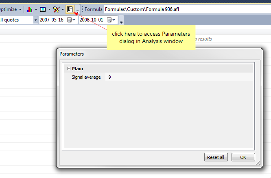The width and height of the screenshot is (271, 178).
Task: Open the All quotes range dropdown
Action: coord(35,20)
